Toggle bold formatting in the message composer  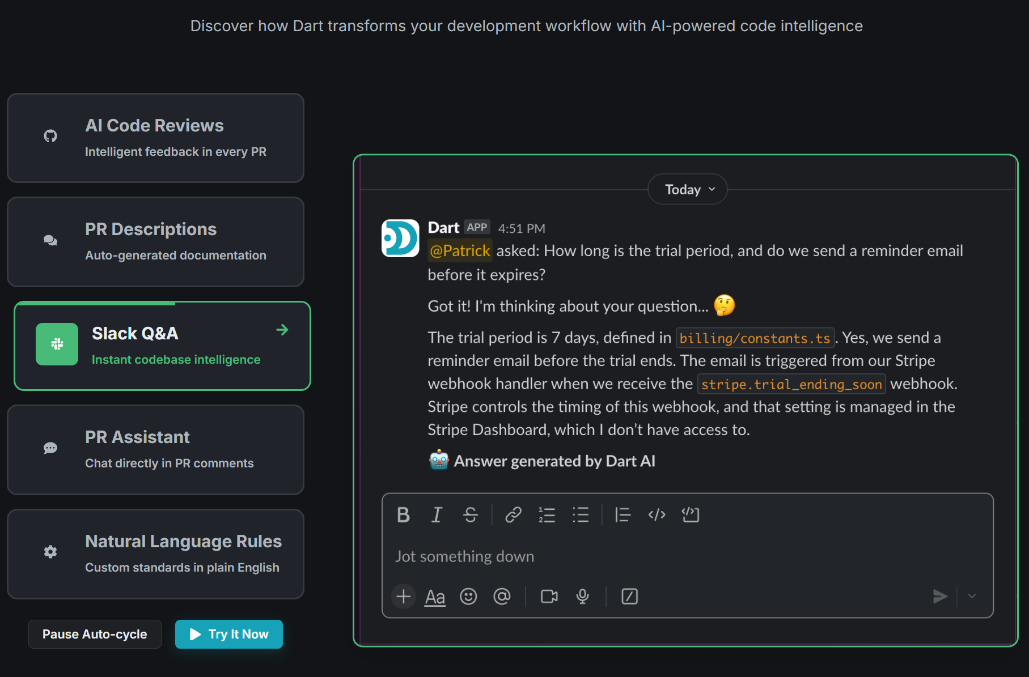403,514
